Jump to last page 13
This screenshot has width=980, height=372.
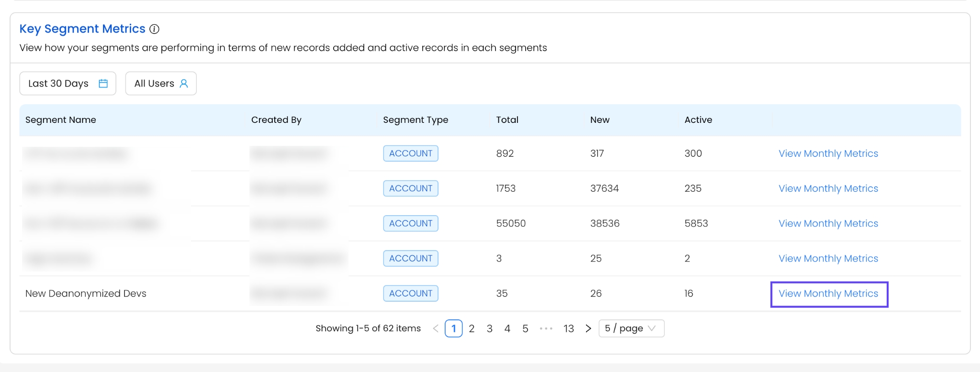(x=568, y=328)
